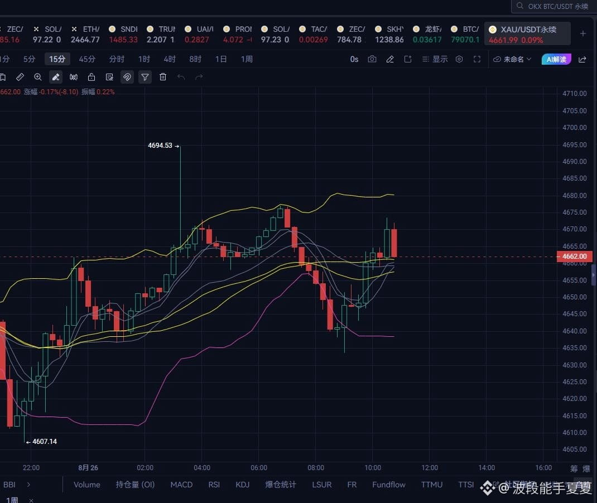597x503 pixels.
Task: Click the new window export icon
Action: tap(408, 59)
